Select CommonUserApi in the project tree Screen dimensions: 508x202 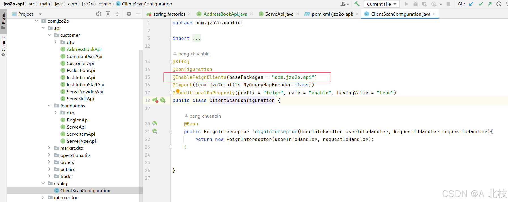[84, 56]
